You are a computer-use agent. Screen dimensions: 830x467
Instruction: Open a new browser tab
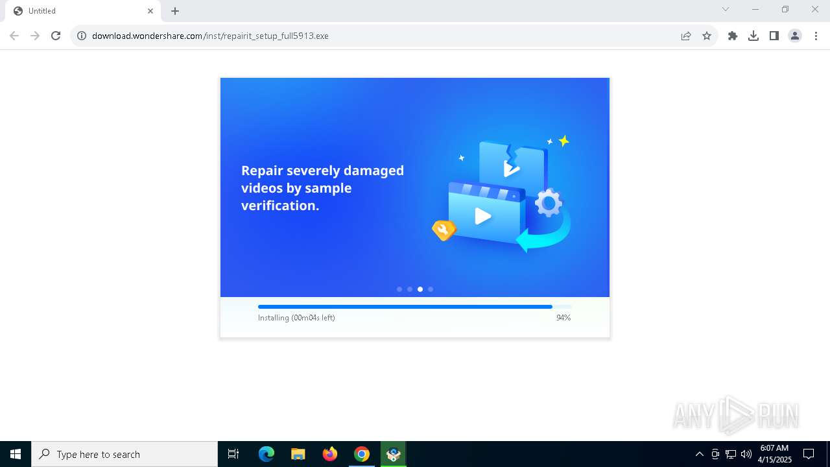(x=175, y=11)
